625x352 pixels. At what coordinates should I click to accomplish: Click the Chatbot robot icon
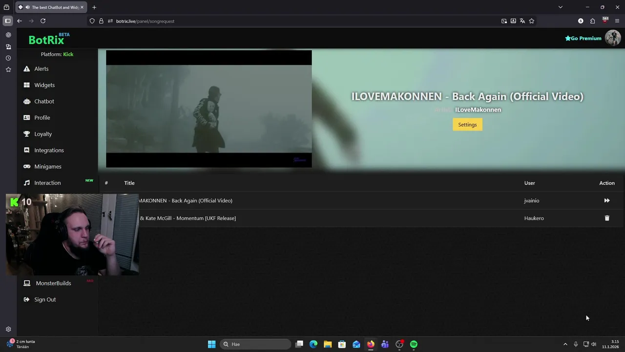26,101
